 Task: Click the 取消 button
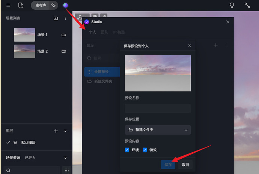coord(185,165)
